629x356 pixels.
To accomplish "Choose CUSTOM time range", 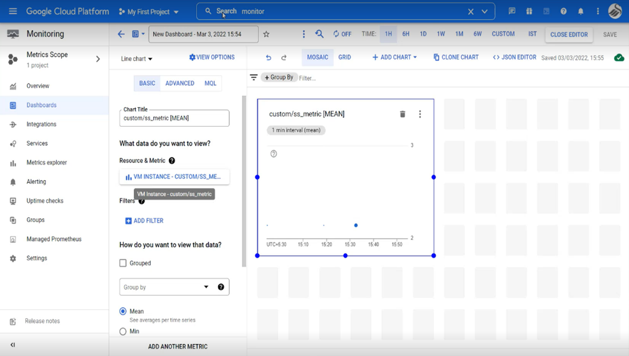I will click(503, 34).
